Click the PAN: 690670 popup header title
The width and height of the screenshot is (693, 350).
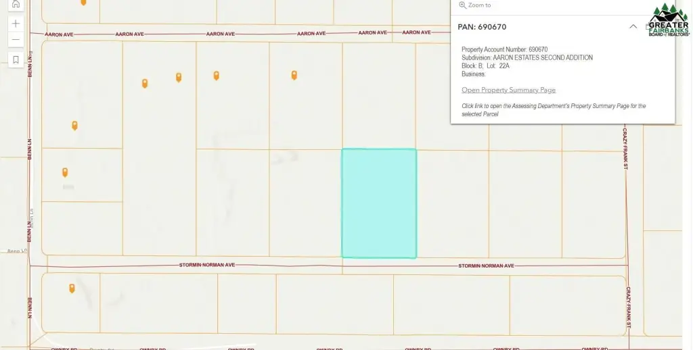482,27
